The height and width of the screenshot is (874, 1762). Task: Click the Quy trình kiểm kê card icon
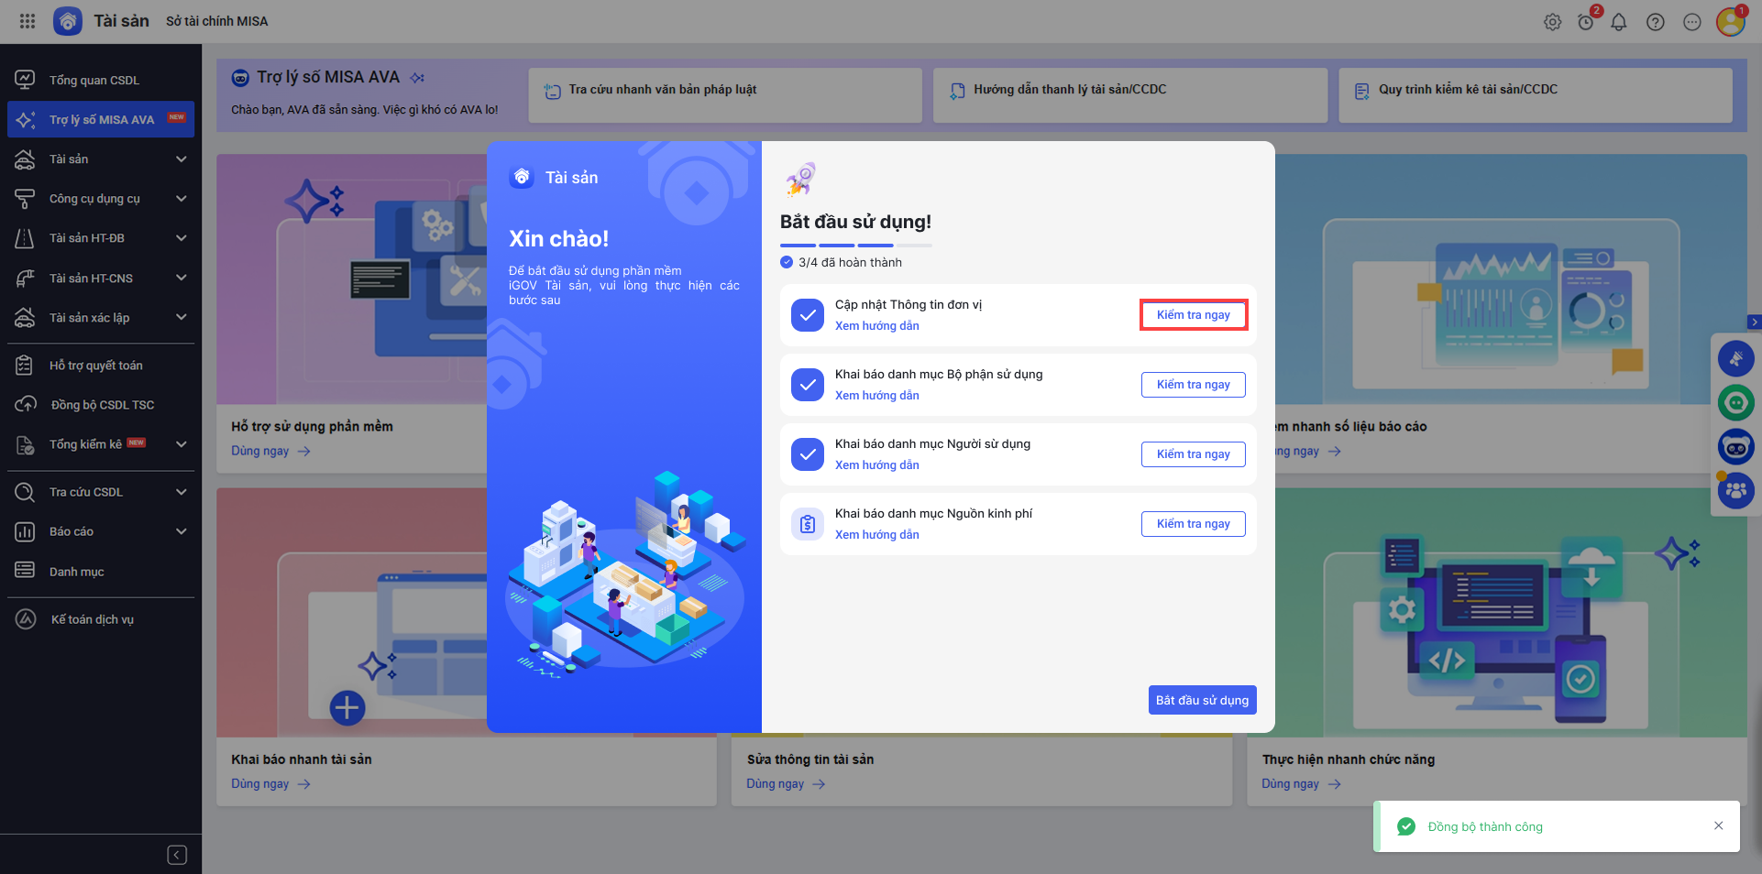pyautogui.click(x=1362, y=91)
